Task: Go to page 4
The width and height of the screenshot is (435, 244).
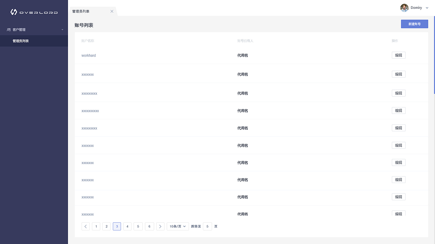Action: coord(127,226)
